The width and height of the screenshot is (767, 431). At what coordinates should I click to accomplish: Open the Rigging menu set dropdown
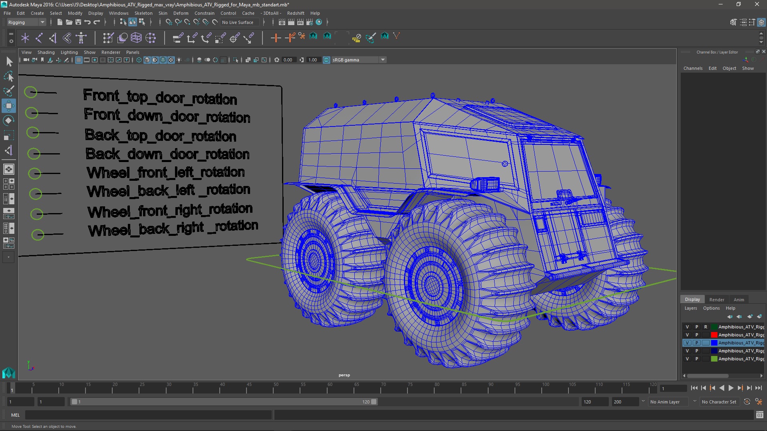pos(26,22)
